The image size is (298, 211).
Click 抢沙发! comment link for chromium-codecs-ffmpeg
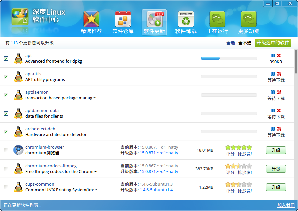245,172
